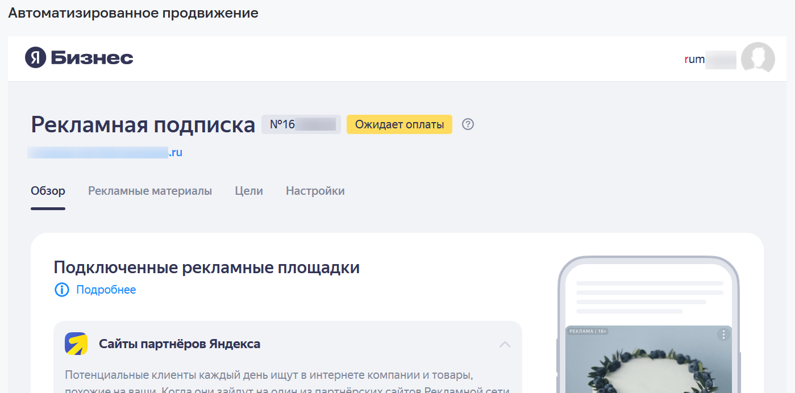Click the cake ad preview image
Viewport: 795px width, 393px height.
pyautogui.click(x=649, y=359)
